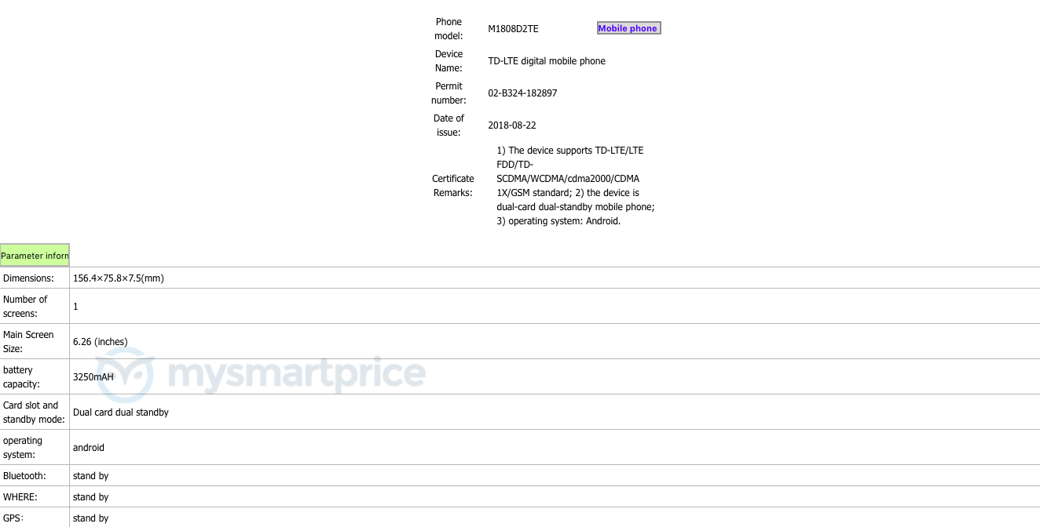Select permit number 02-B324-182897

click(x=522, y=93)
